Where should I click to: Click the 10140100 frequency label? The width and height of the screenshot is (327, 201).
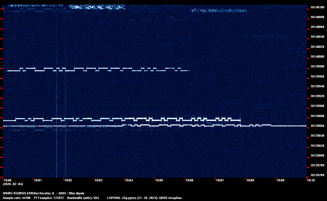[317, 7]
